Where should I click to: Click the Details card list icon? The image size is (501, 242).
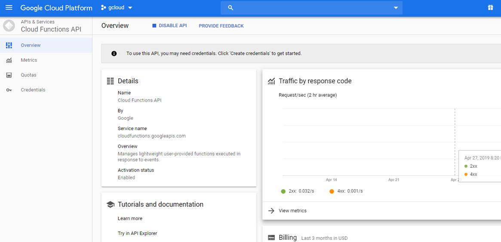110,81
